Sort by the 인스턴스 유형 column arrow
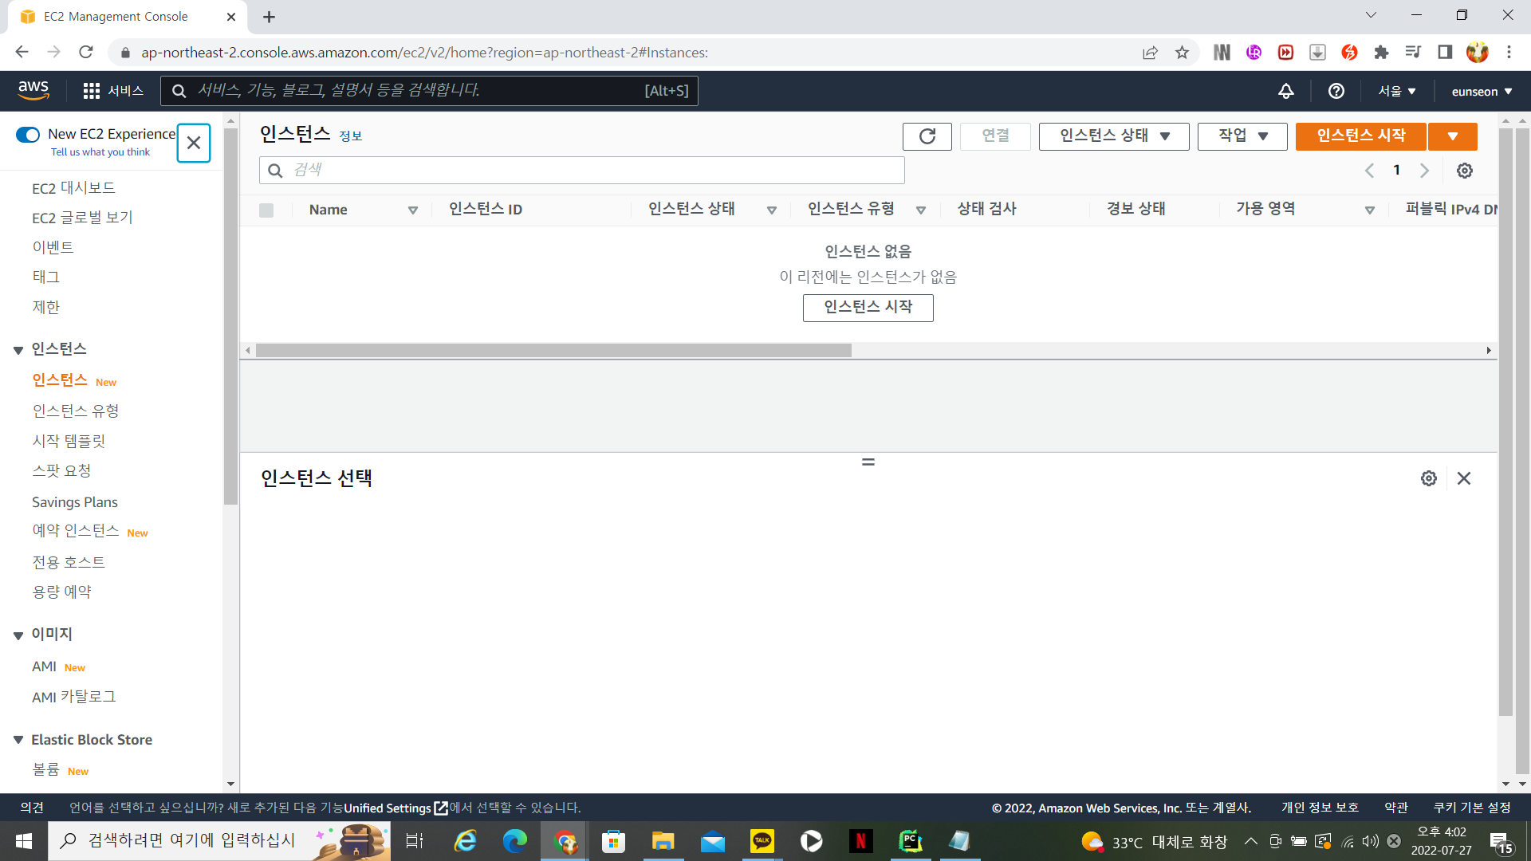1531x861 pixels. point(921,210)
